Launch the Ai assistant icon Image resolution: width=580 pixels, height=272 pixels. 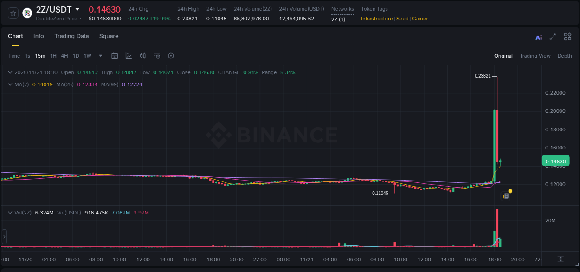click(539, 37)
